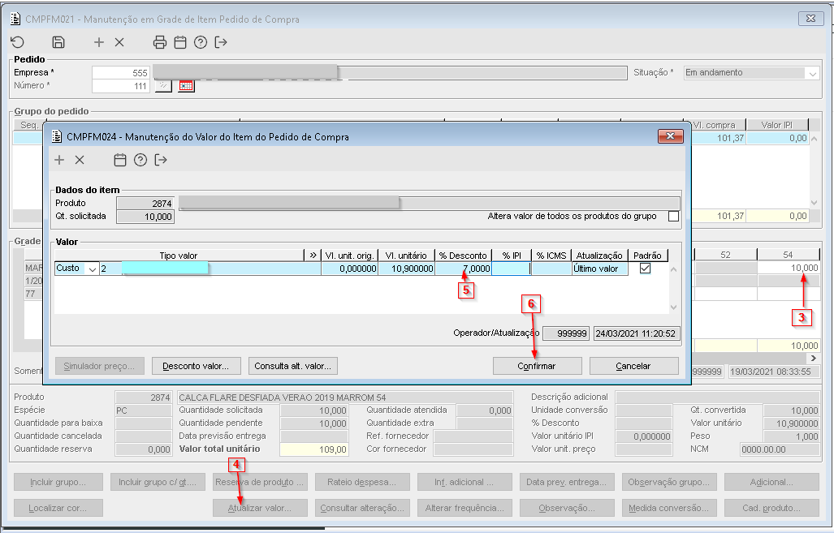The width and height of the screenshot is (834, 533).
Task: Click the printer icon in main toolbar
Action: [x=159, y=42]
